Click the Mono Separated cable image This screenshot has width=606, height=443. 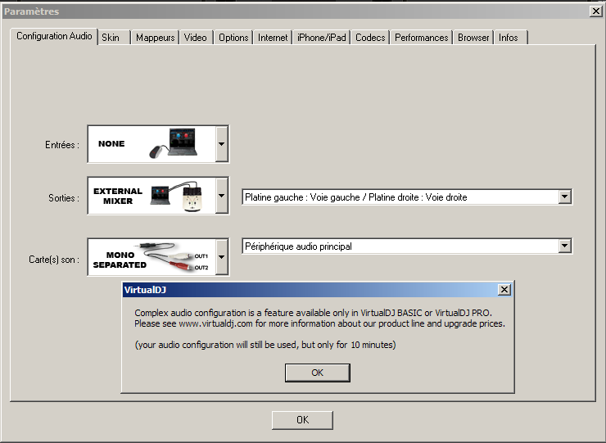tap(171, 256)
